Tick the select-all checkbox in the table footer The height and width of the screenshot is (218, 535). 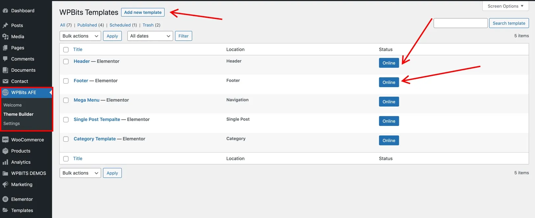point(66,159)
